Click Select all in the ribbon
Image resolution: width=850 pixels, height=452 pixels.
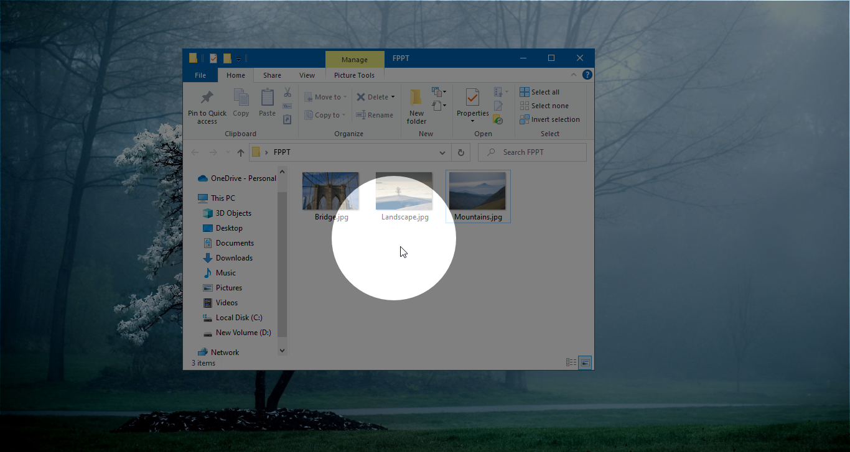coord(539,92)
